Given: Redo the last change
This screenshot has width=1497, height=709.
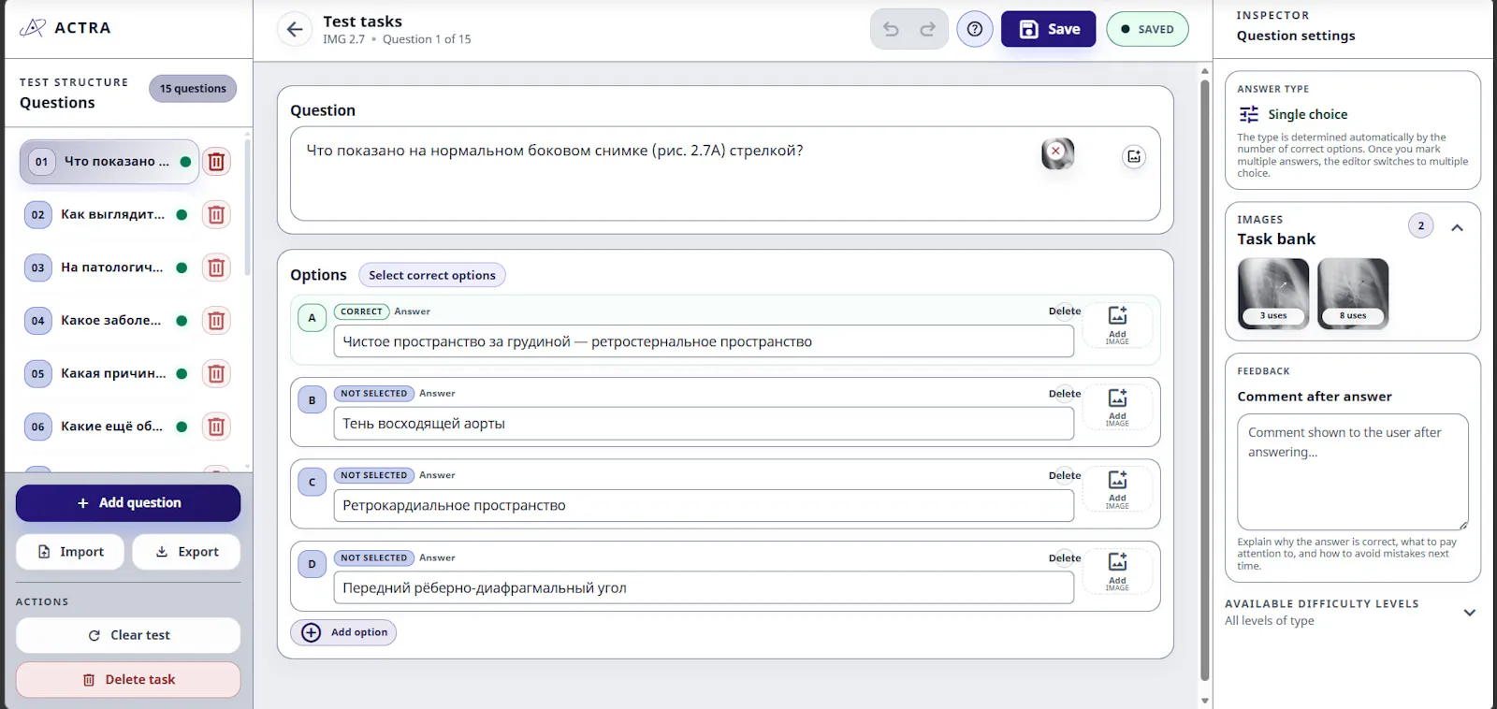Looking at the screenshot, I should (x=927, y=29).
